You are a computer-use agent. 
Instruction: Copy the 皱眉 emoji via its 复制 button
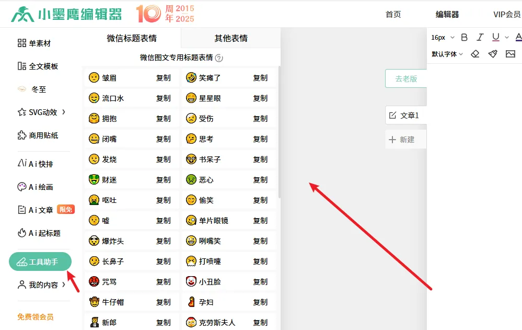pos(163,77)
